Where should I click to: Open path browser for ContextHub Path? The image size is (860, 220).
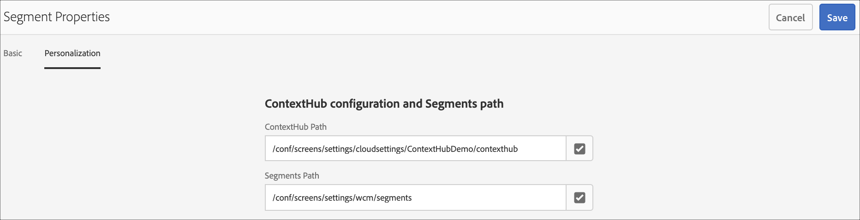click(x=579, y=149)
